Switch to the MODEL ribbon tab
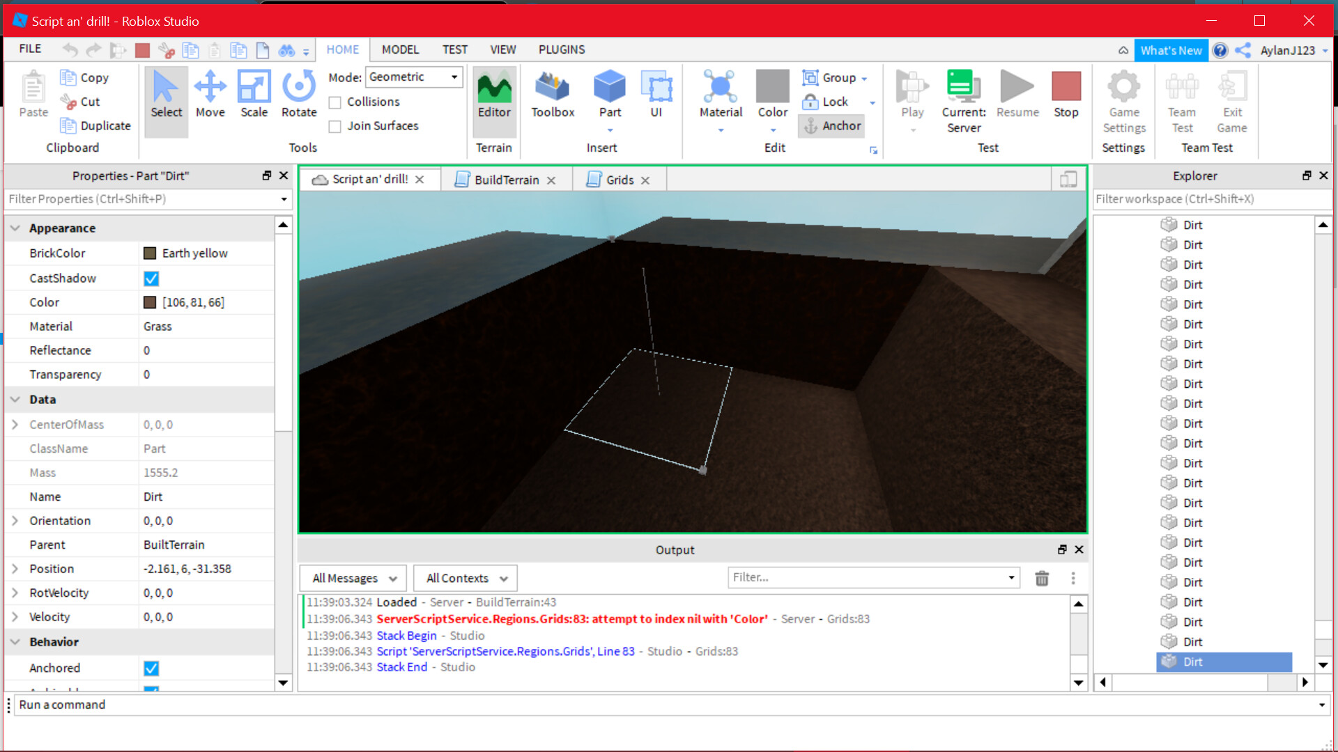This screenshot has height=752, width=1338. (400, 49)
